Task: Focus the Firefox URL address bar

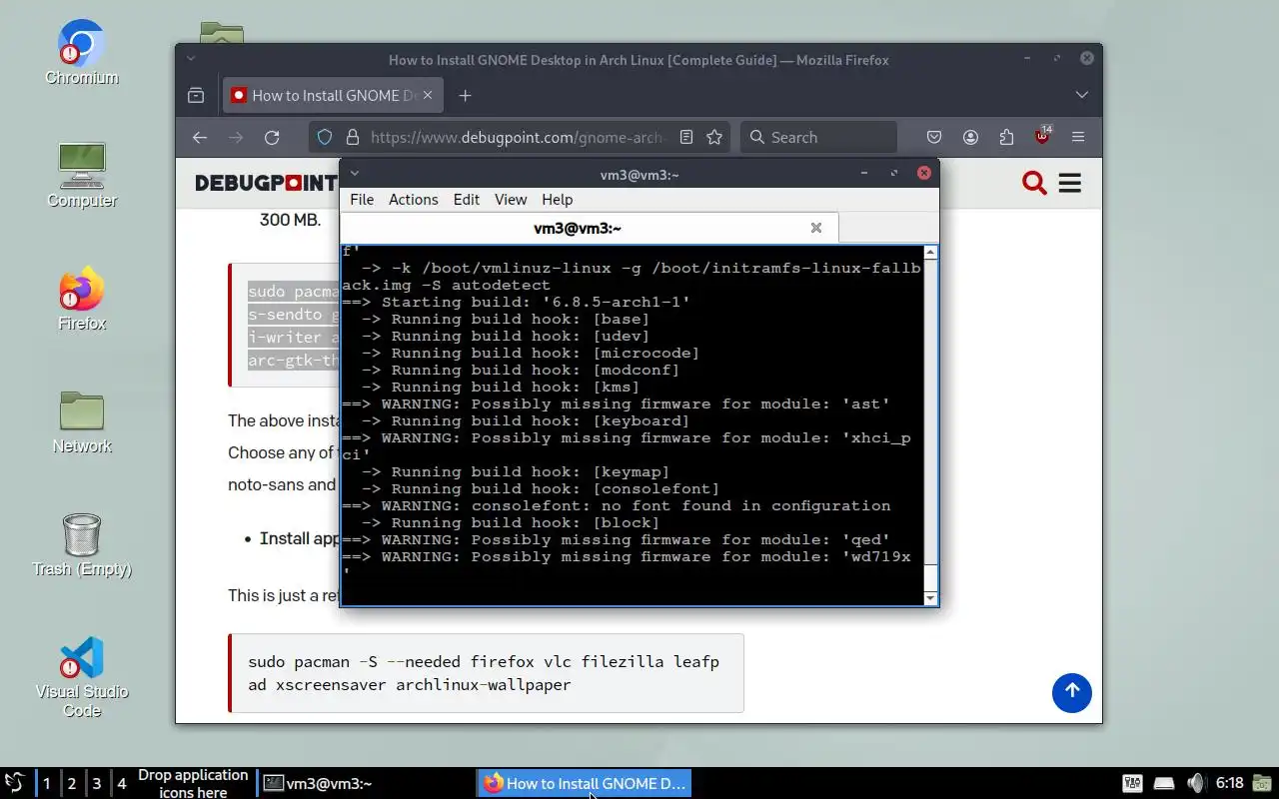Action: [520, 137]
